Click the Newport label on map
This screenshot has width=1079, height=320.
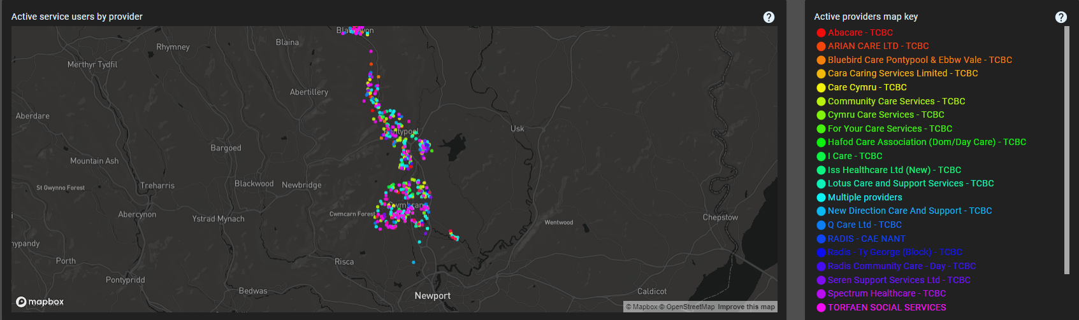(x=432, y=296)
